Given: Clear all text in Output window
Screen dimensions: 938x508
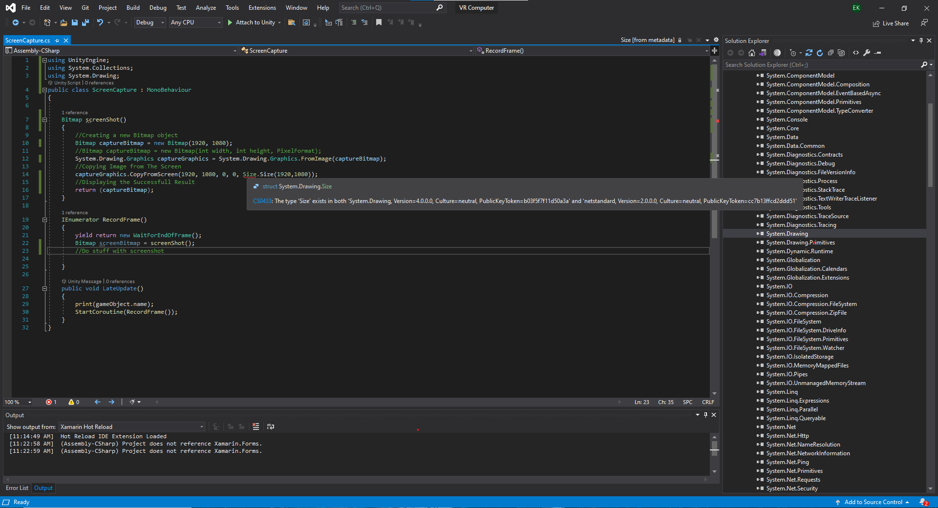Looking at the screenshot, I should 256,427.
